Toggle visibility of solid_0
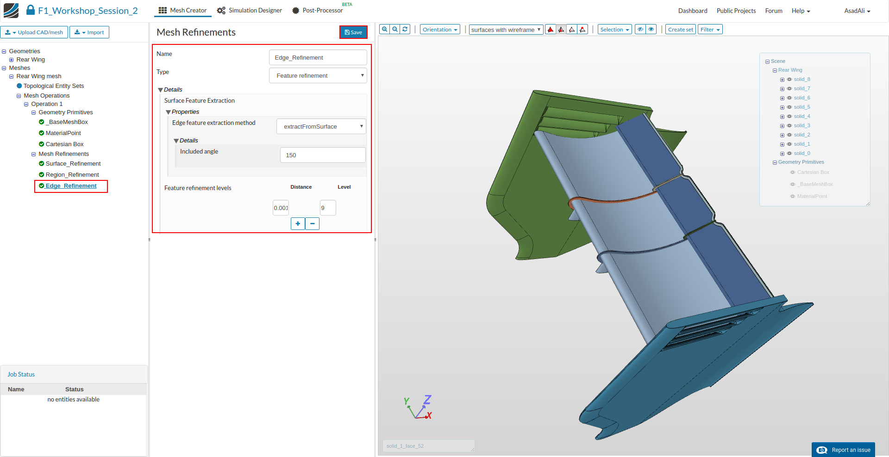 [x=789, y=154]
